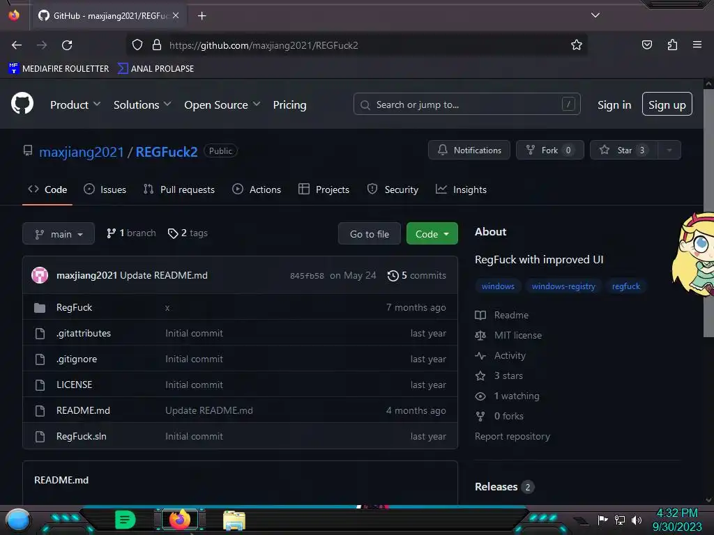Bookmark this page with star icon
The width and height of the screenshot is (714, 535).
(577, 45)
